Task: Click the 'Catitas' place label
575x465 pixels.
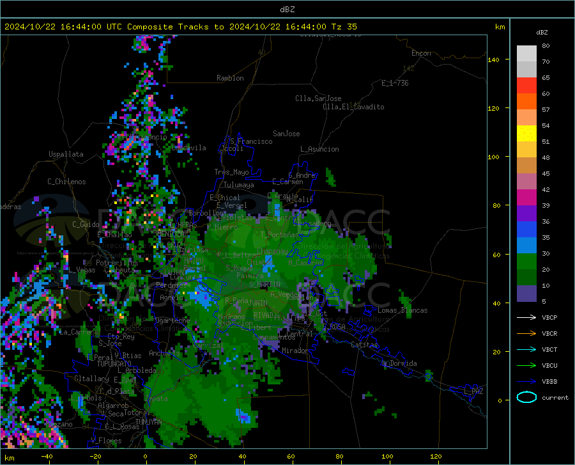Action: (364, 345)
